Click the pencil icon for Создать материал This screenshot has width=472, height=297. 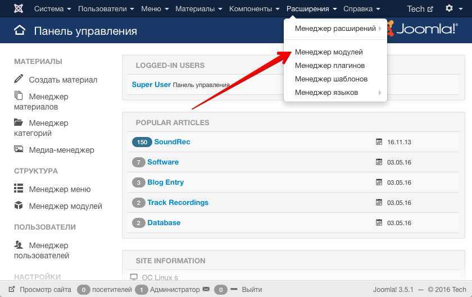[x=19, y=79]
